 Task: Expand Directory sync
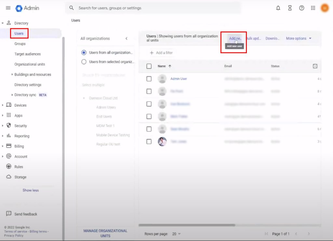click(x=12, y=95)
